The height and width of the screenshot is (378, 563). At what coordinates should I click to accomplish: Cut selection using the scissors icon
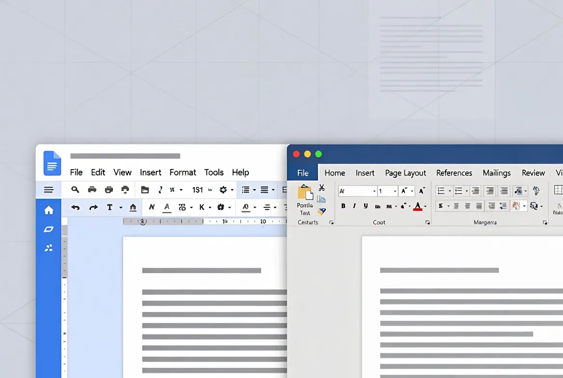coord(322,188)
